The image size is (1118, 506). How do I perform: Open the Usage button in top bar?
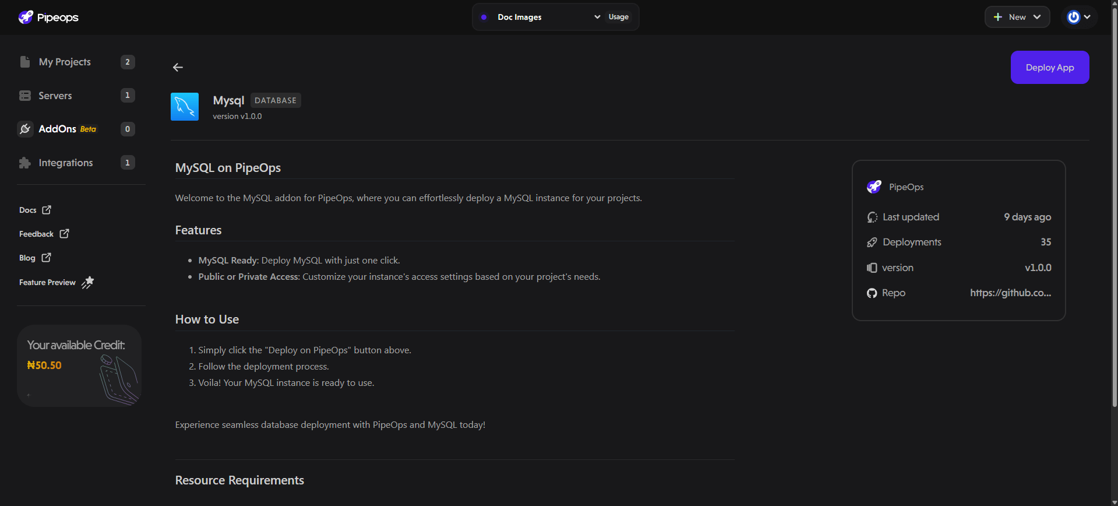pos(619,17)
